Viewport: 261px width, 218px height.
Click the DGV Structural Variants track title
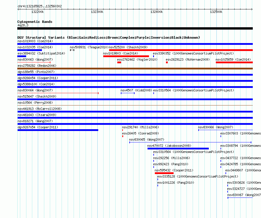109,38
